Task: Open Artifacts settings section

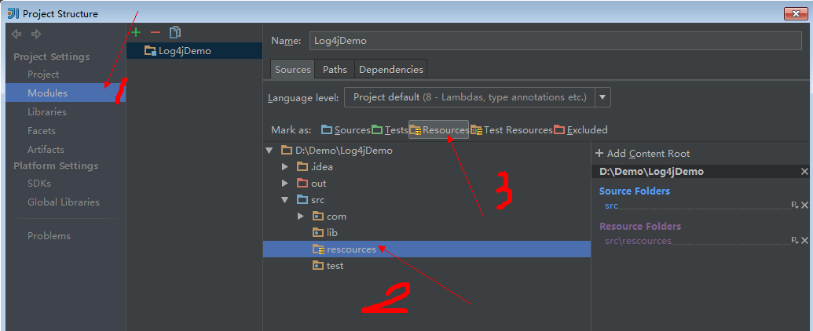Action: point(46,150)
